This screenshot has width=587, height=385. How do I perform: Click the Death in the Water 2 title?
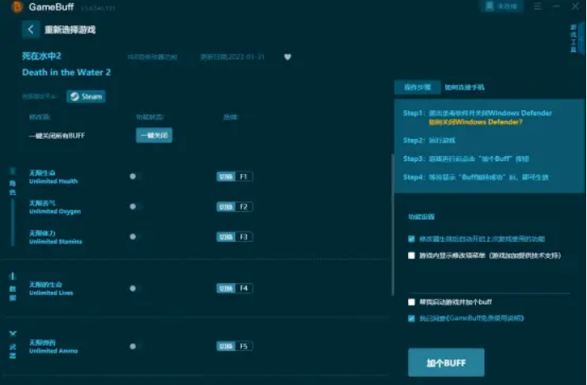point(66,72)
